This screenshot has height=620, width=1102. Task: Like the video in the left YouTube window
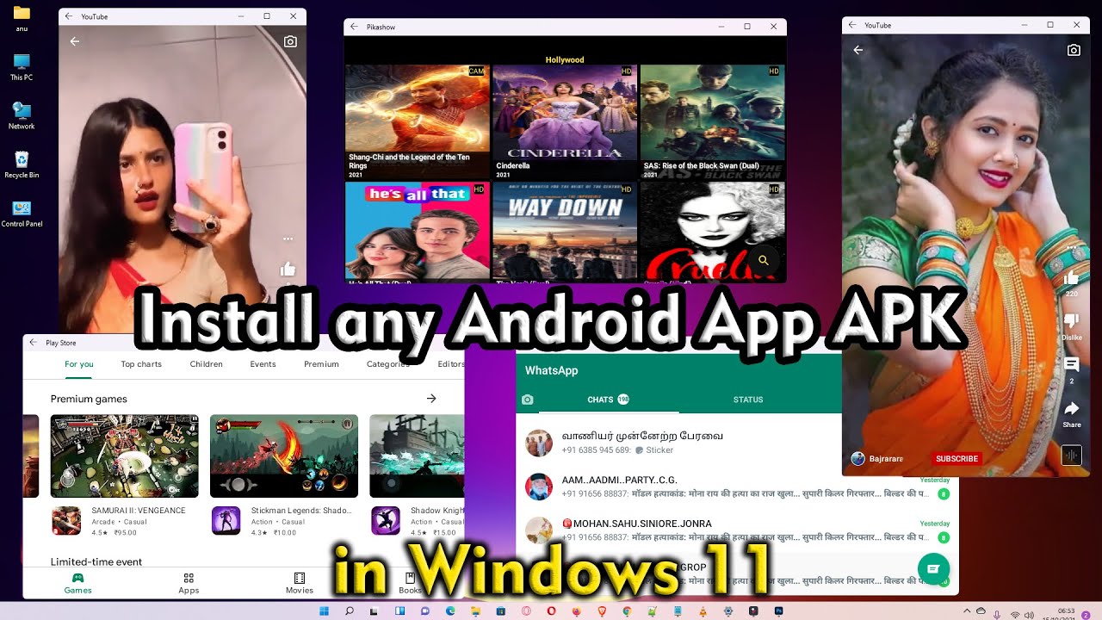pos(288,270)
